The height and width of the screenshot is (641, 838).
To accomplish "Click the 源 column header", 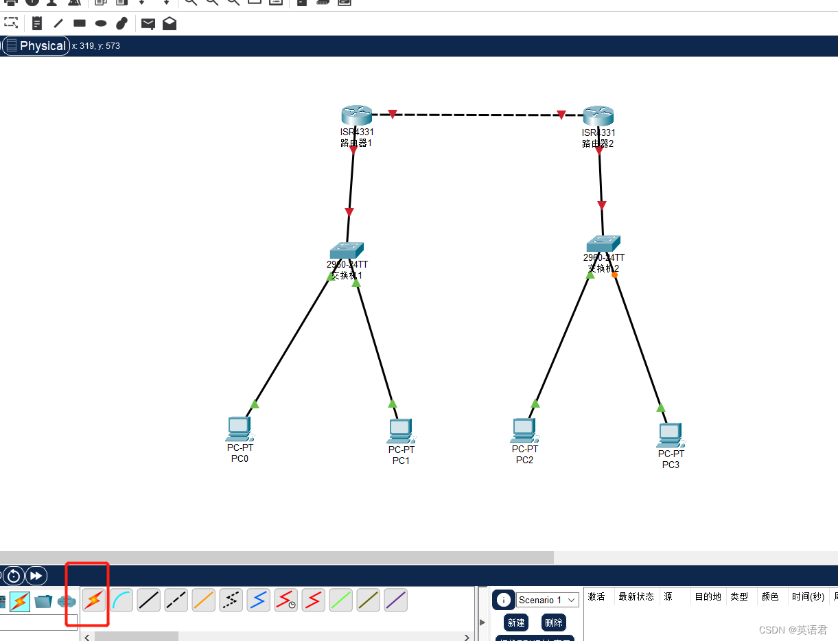I will 668,596.
